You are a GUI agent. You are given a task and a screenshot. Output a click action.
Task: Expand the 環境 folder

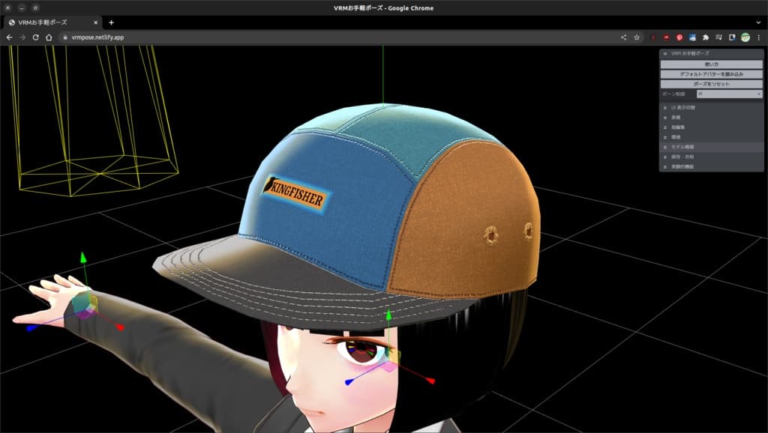pyautogui.click(x=711, y=137)
